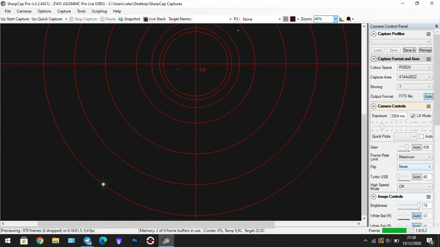Take a Snapshot from the toolbar
Viewport: 440px width, 247px height.
coord(129,19)
